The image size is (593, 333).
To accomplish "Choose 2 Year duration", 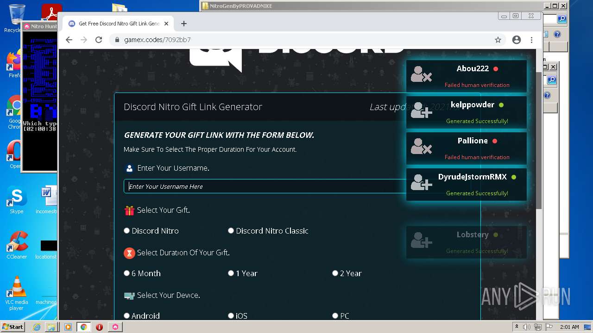I will (335, 273).
